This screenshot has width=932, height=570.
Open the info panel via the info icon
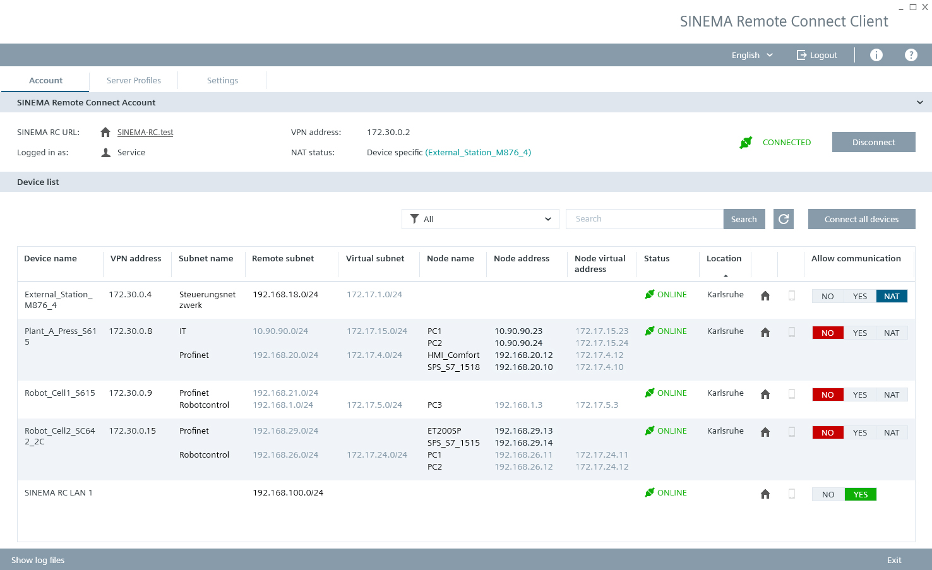coord(876,54)
